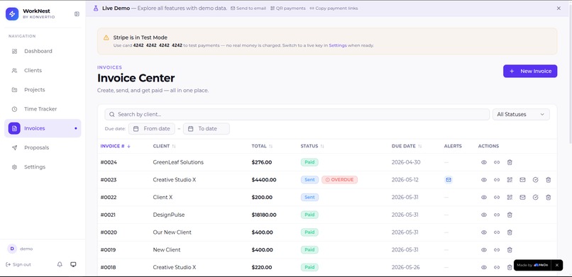Copy payment link for invoice #0024

pos(497,162)
